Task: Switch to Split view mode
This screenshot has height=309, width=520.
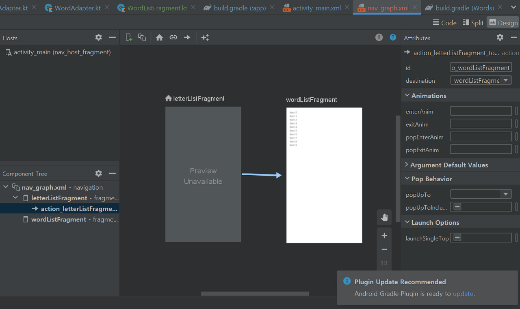Action: click(473, 23)
